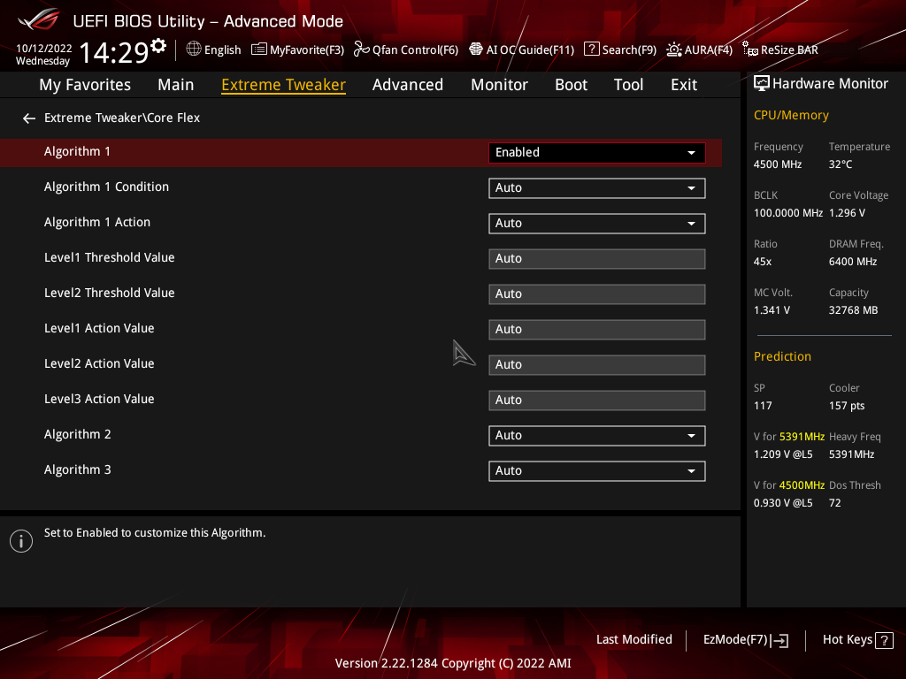The image size is (906, 679).
Task: Click the CPU/Memory heading
Action: 791,116
